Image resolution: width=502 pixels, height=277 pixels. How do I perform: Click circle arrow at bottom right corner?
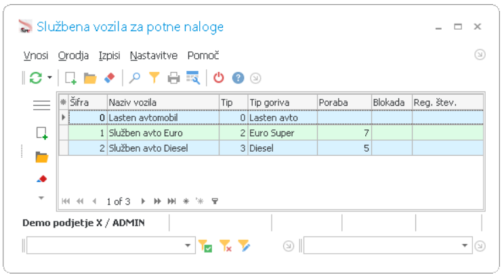[480, 246]
